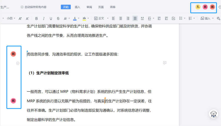Open the 小四 font size dropdown
Image resolution: width=221 pixels, height=126 pixels.
pos(11,18)
